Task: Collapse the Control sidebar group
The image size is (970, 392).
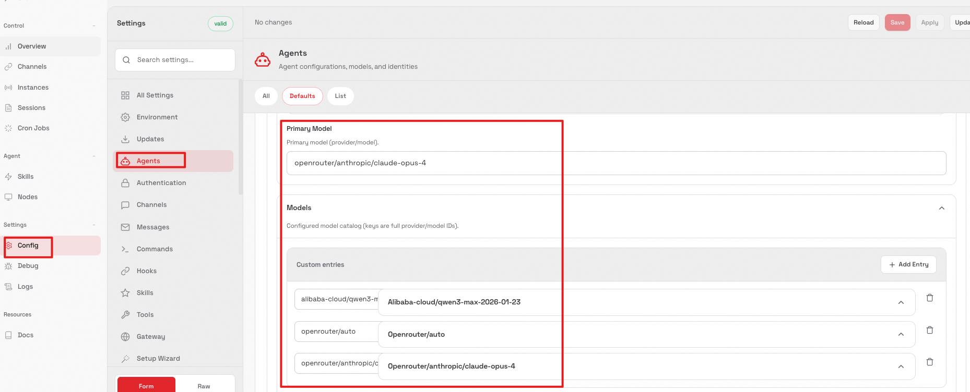Action: [x=94, y=26]
